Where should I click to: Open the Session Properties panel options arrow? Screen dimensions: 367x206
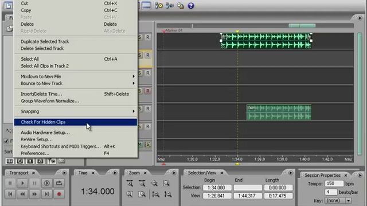click(x=360, y=175)
